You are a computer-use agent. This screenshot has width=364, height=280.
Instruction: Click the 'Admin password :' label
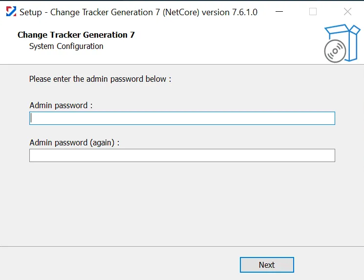click(x=61, y=105)
